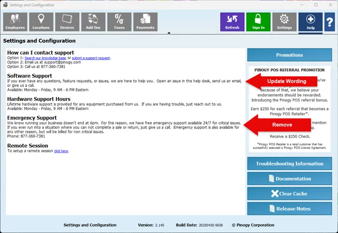The width and height of the screenshot is (338, 233).
Task: Open the Locations toolbar icon
Action: 41,22
